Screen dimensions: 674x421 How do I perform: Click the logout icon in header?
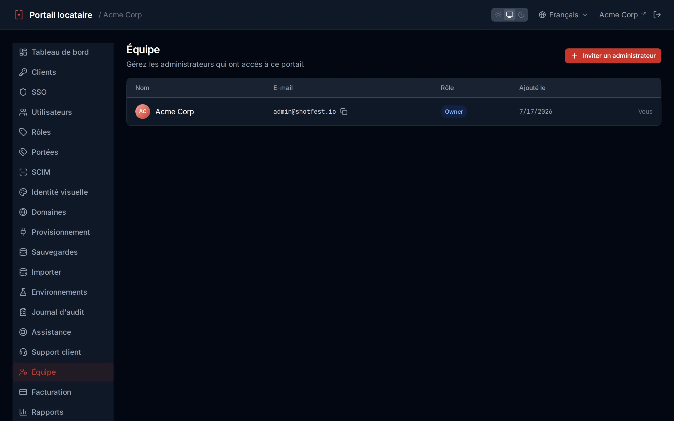click(657, 15)
